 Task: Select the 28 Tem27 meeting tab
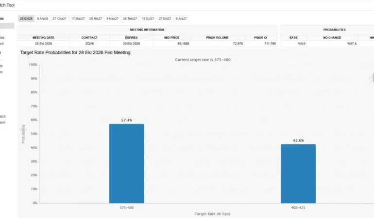pos(130,18)
